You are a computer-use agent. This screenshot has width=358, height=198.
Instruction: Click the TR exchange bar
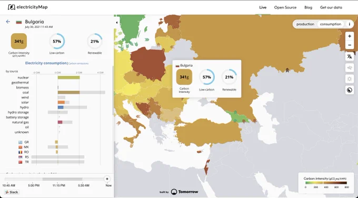coord(58,162)
